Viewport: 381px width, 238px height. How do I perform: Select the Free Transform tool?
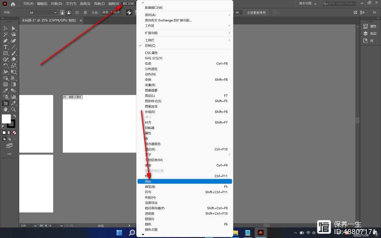click(x=14, y=72)
